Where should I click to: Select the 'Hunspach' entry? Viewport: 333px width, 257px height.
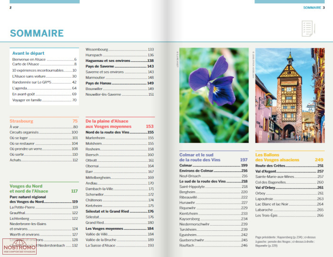pyautogui.click(x=119, y=55)
